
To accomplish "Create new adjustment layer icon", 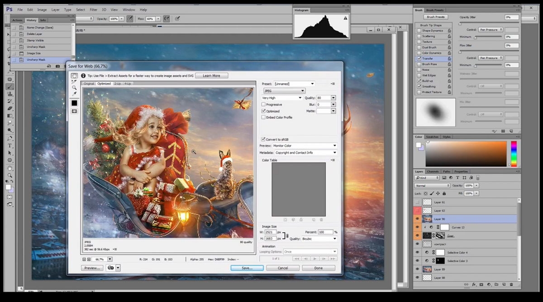I will tap(489, 284).
